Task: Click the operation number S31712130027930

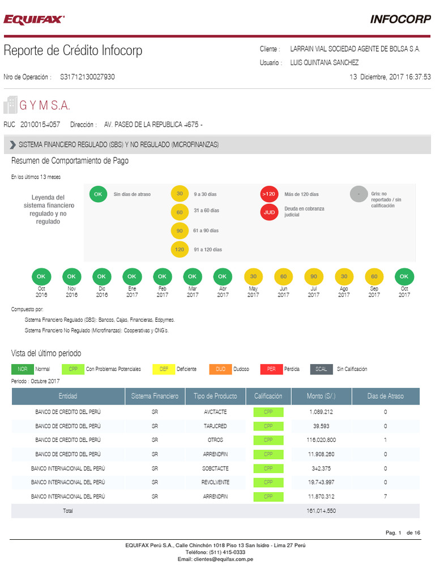Action: pyautogui.click(x=87, y=77)
